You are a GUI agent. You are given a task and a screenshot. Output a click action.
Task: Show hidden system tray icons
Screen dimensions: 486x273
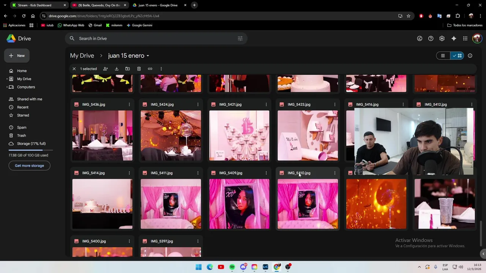[x=419, y=267]
